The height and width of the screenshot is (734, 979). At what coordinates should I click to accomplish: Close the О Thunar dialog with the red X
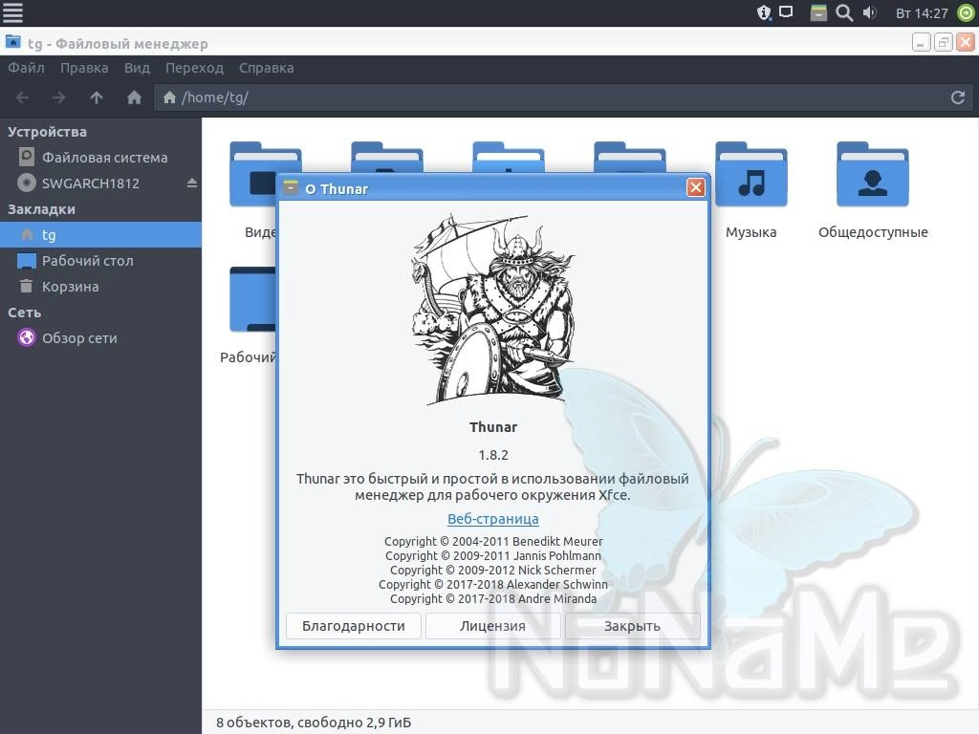(696, 187)
